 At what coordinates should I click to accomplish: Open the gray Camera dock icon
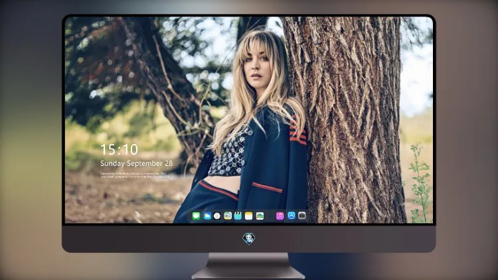(x=302, y=216)
